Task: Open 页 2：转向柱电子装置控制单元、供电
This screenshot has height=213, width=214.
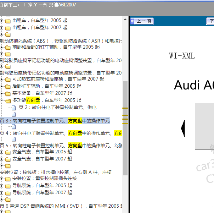Action: [x=58, y=107]
